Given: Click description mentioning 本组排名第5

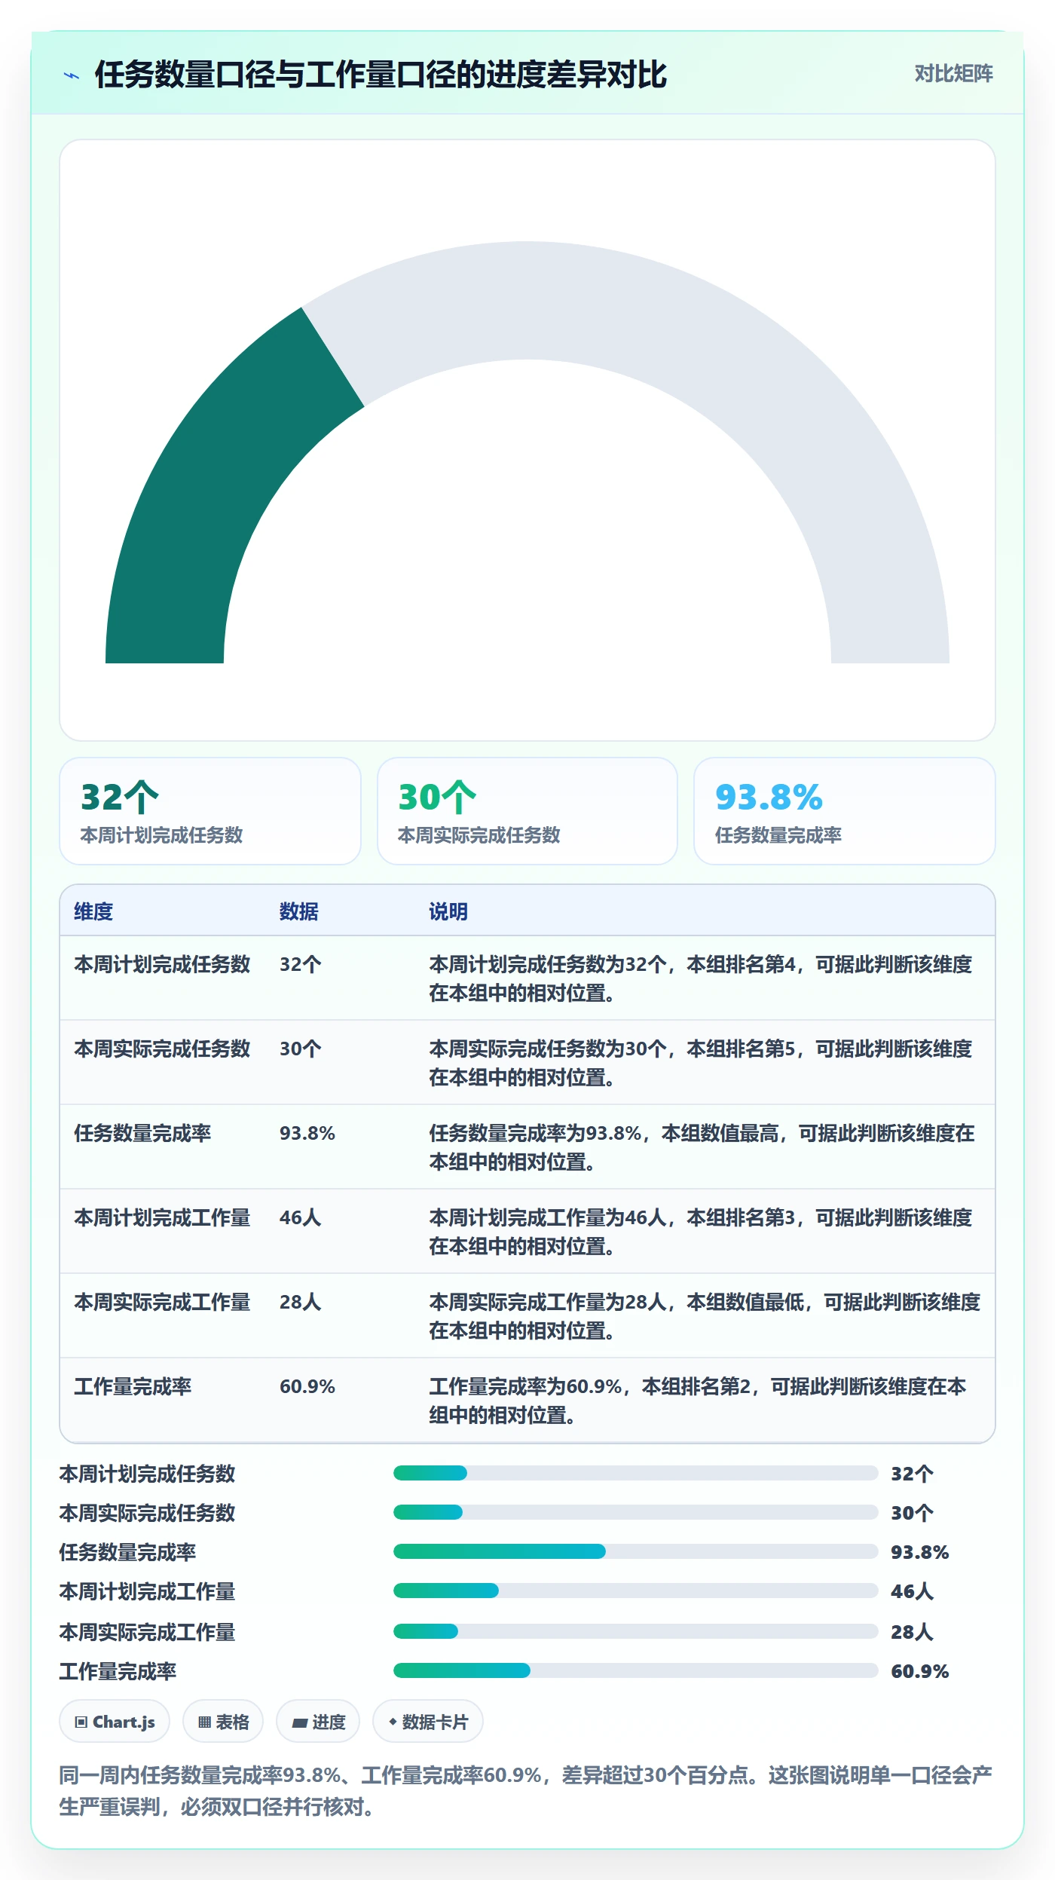Looking at the screenshot, I should [x=701, y=1063].
